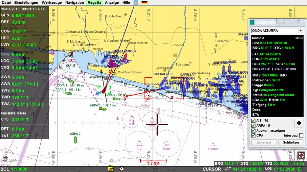Select own ship red boat symbol

(x=104, y=90)
